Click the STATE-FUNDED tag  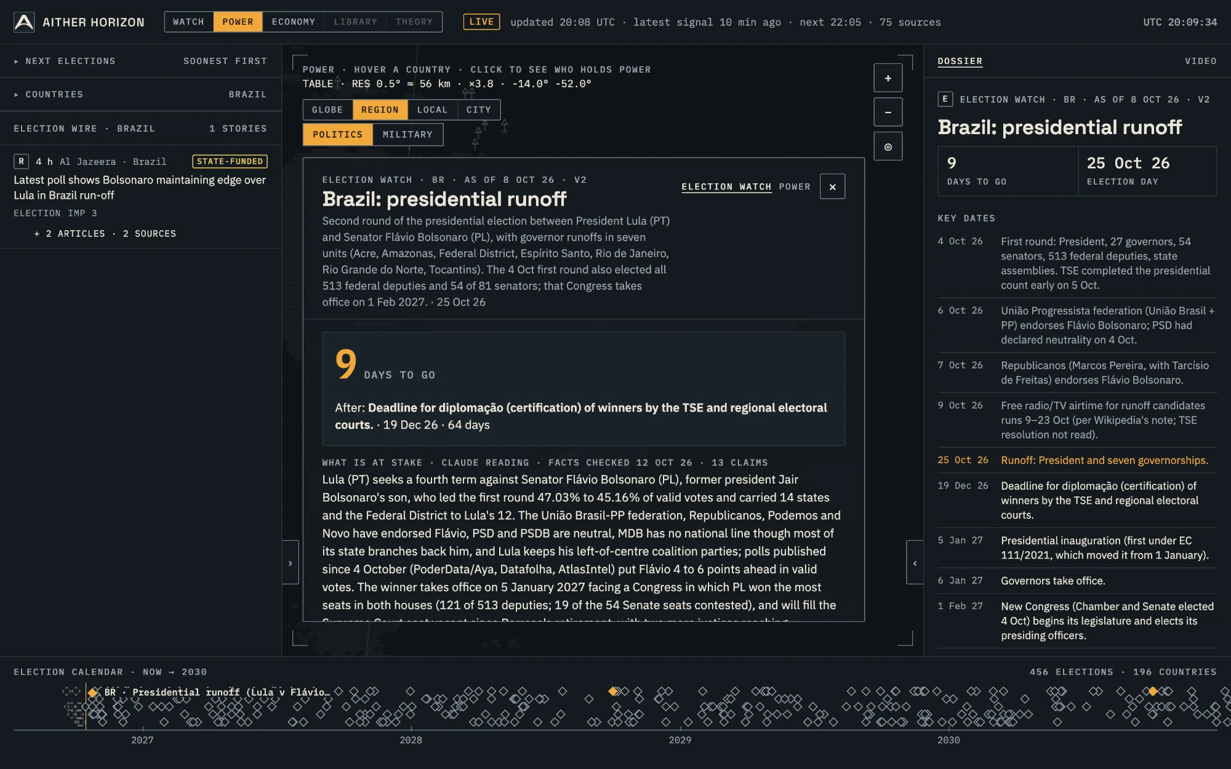(x=230, y=161)
